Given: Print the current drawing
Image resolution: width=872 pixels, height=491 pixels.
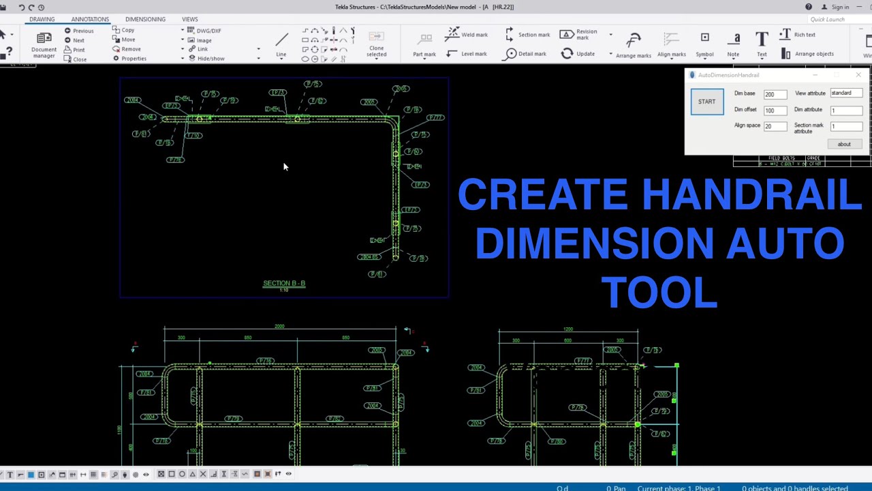Looking at the screenshot, I should click(74, 50).
